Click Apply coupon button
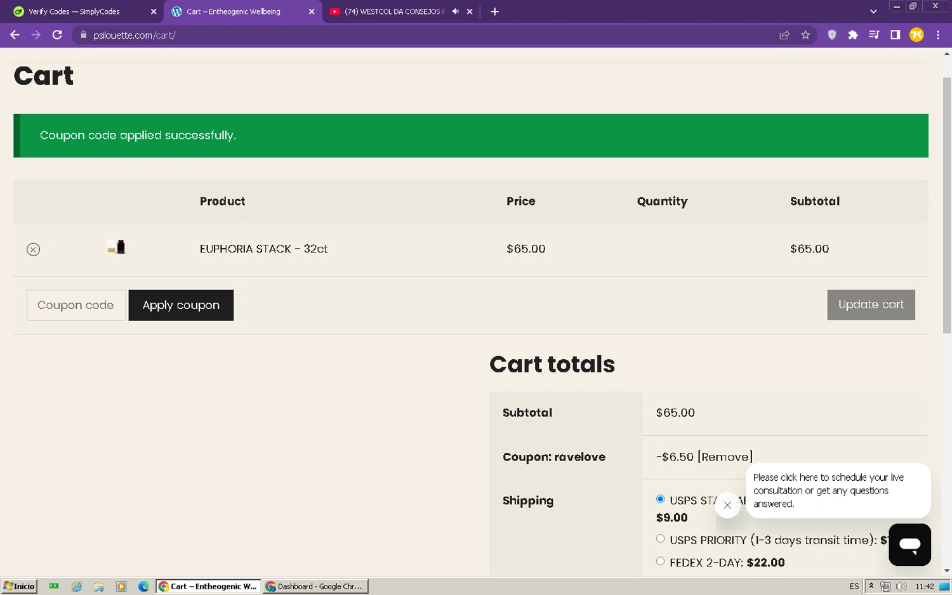This screenshot has width=952, height=595. pos(181,305)
